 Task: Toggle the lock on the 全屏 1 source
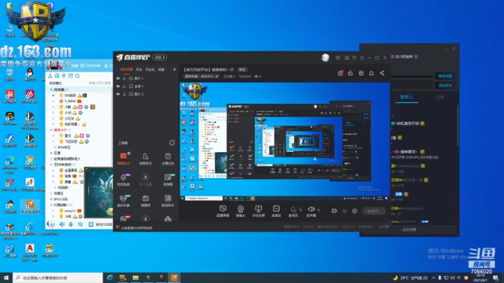click(124, 86)
